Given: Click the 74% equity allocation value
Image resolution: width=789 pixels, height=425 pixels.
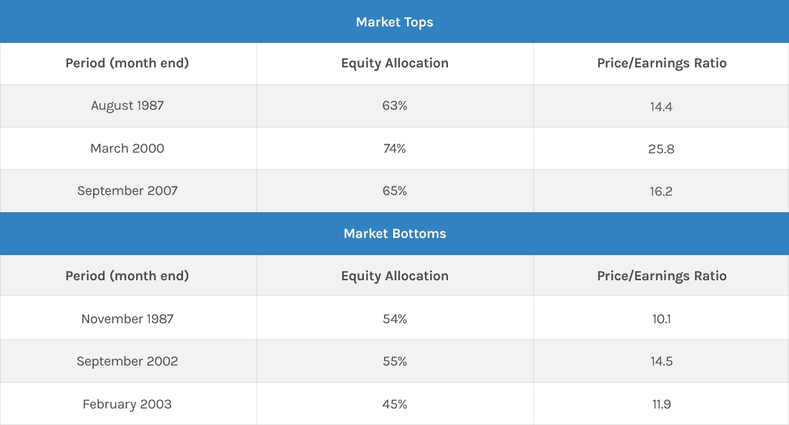Looking at the screenshot, I should [394, 149].
